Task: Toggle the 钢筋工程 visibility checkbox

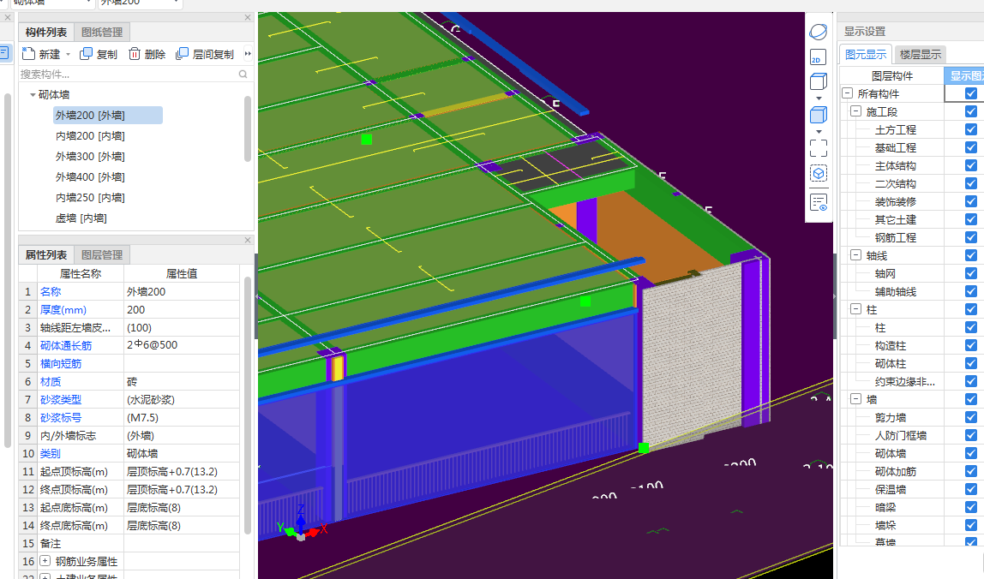Action: [x=971, y=237]
